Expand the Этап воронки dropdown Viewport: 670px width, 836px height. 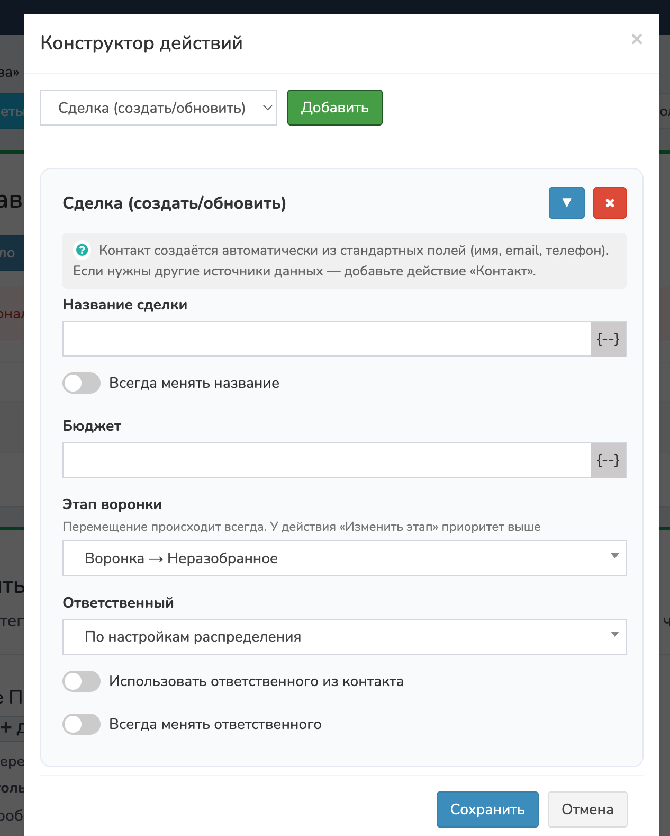tap(344, 558)
